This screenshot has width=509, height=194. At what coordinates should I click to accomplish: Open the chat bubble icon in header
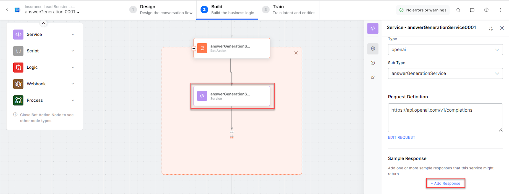coord(472,10)
